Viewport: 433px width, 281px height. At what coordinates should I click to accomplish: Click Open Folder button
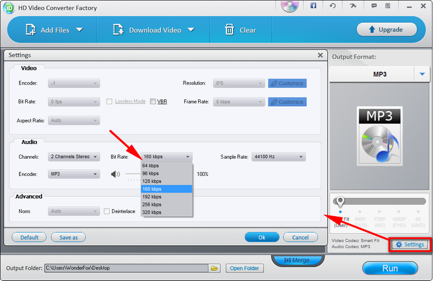pos(244,268)
